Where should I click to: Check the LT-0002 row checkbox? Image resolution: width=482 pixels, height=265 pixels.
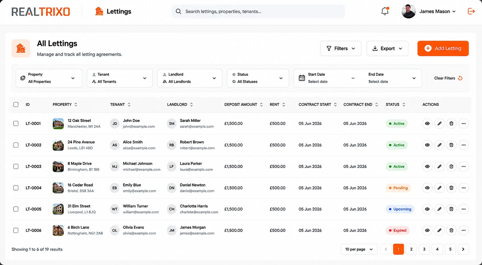16,145
